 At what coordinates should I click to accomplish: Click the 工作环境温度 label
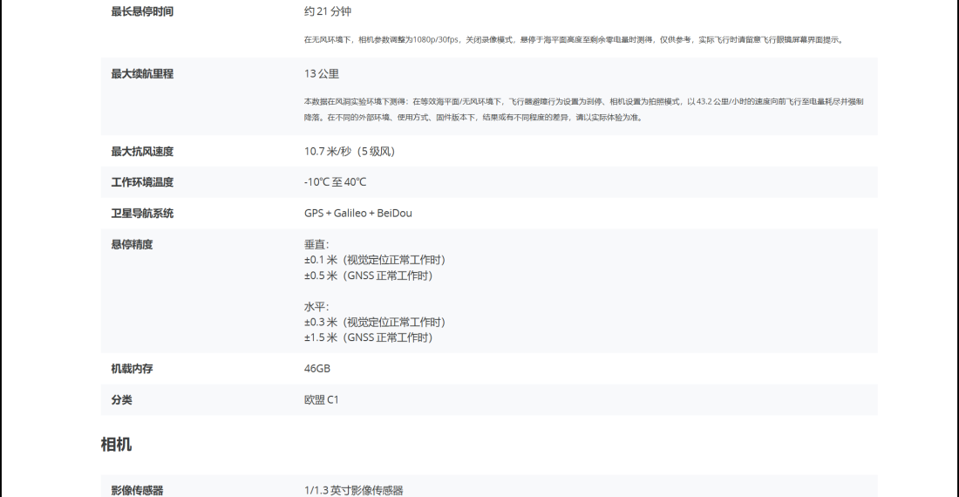click(141, 182)
